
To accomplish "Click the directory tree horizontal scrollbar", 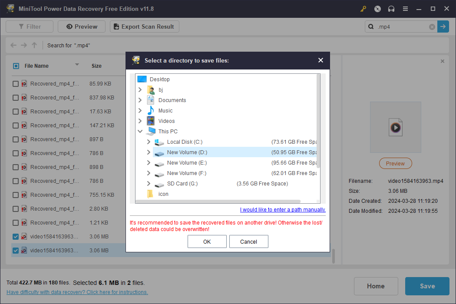I will tap(218, 202).
